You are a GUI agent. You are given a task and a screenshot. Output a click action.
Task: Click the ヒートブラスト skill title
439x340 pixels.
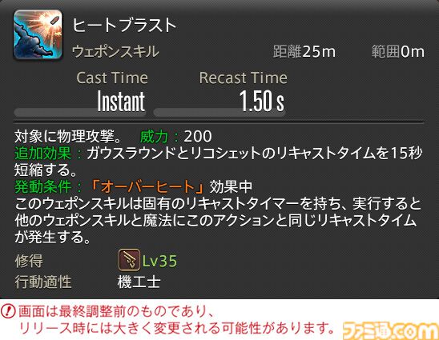pos(124,25)
